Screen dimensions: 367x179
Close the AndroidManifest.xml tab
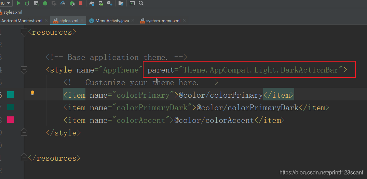click(x=46, y=20)
